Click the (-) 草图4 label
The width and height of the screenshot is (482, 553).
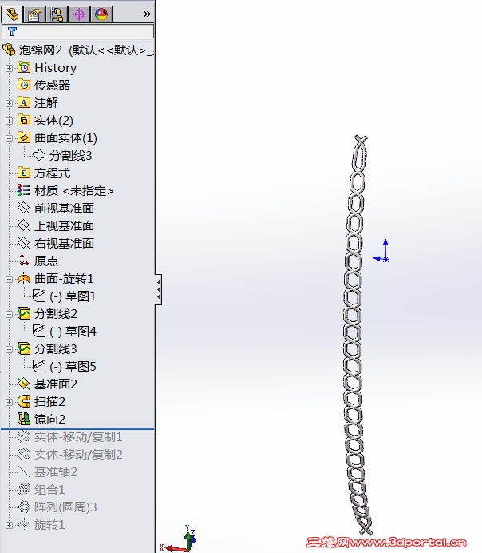[73, 331]
